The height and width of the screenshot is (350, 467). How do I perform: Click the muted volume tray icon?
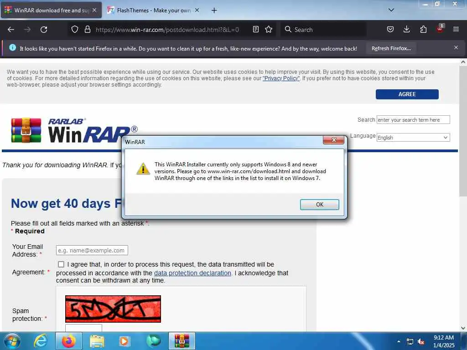(421, 342)
